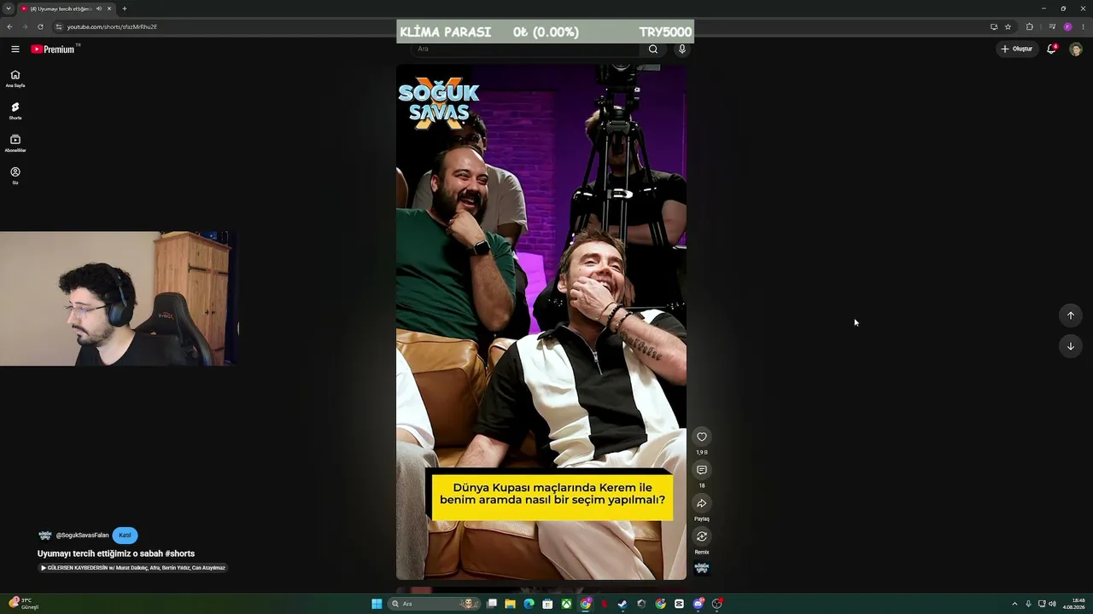This screenshot has width=1093, height=614.
Task: Click the playing short video
Action: pyautogui.click(x=541, y=322)
